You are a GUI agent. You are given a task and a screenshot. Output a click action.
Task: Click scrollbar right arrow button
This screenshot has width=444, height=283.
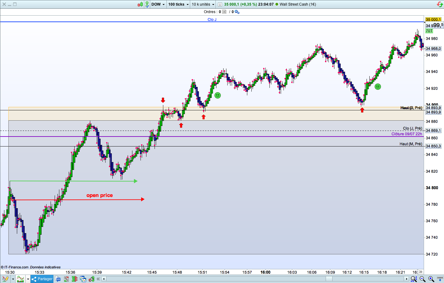[x=407, y=279]
